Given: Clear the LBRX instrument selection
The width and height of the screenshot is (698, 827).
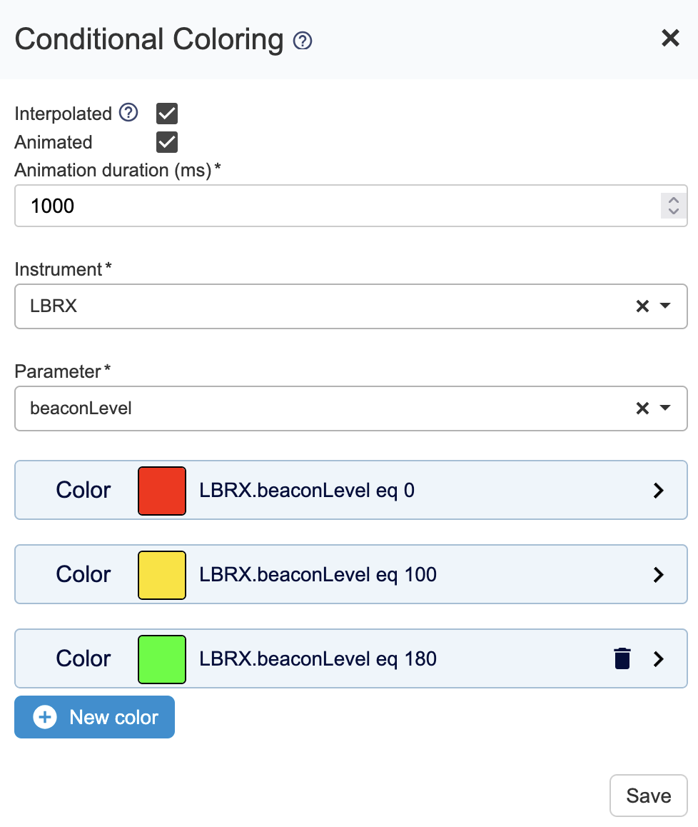Looking at the screenshot, I should 642,306.
